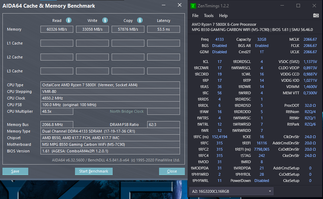Click the tSTAG value 242
Viewport: 323px width, 199px height.
click(x=262, y=156)
